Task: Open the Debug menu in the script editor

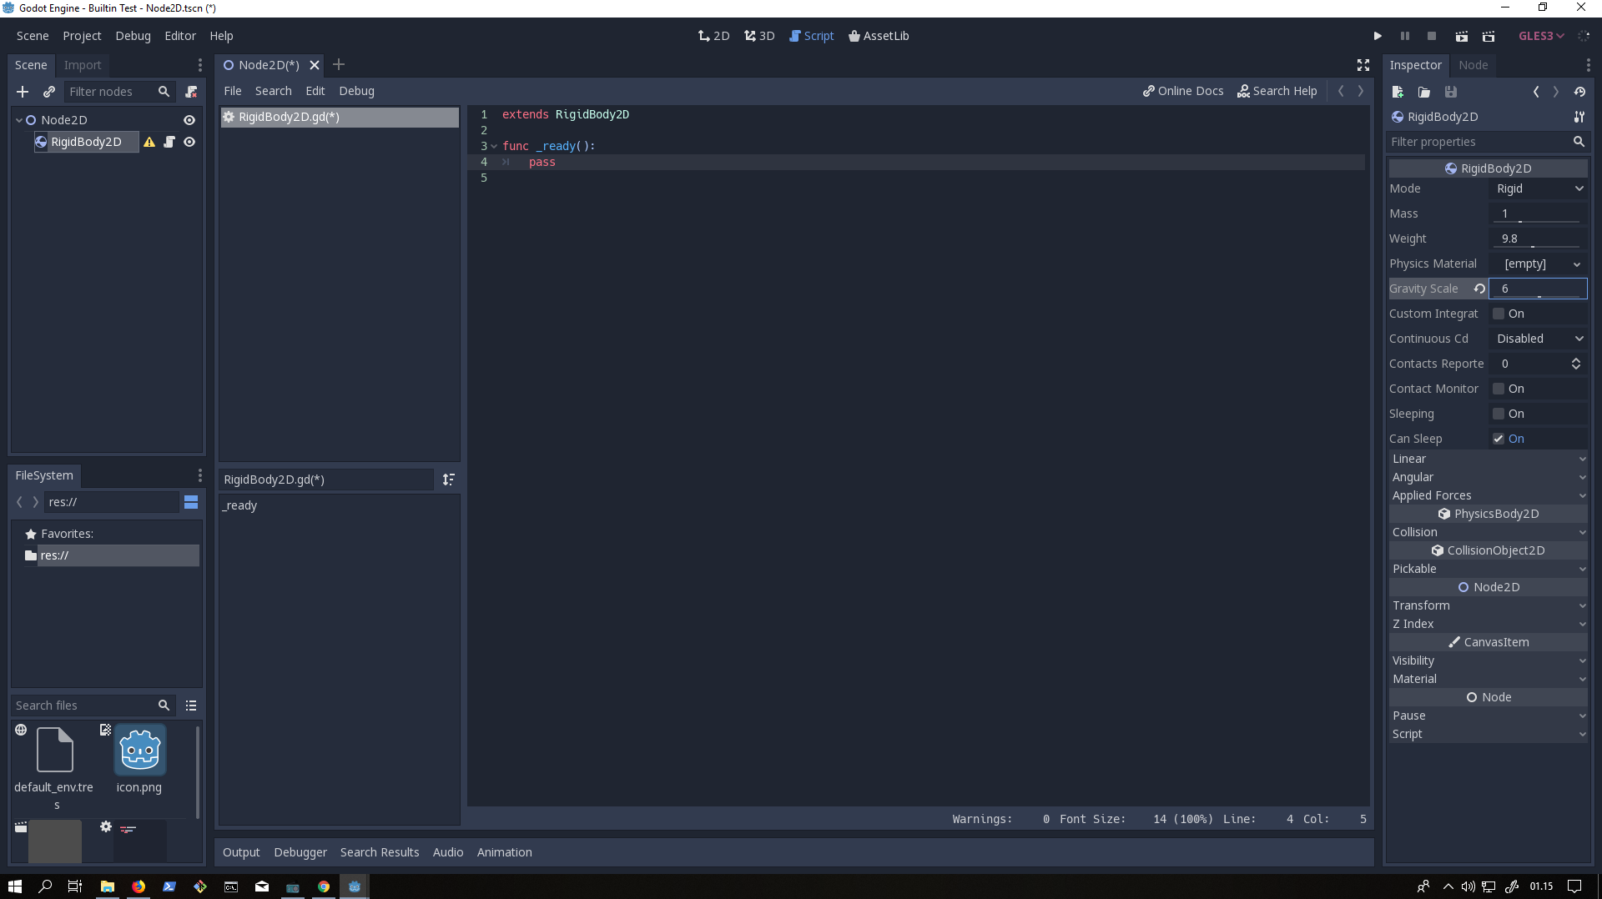Action: tap(356, 91)
